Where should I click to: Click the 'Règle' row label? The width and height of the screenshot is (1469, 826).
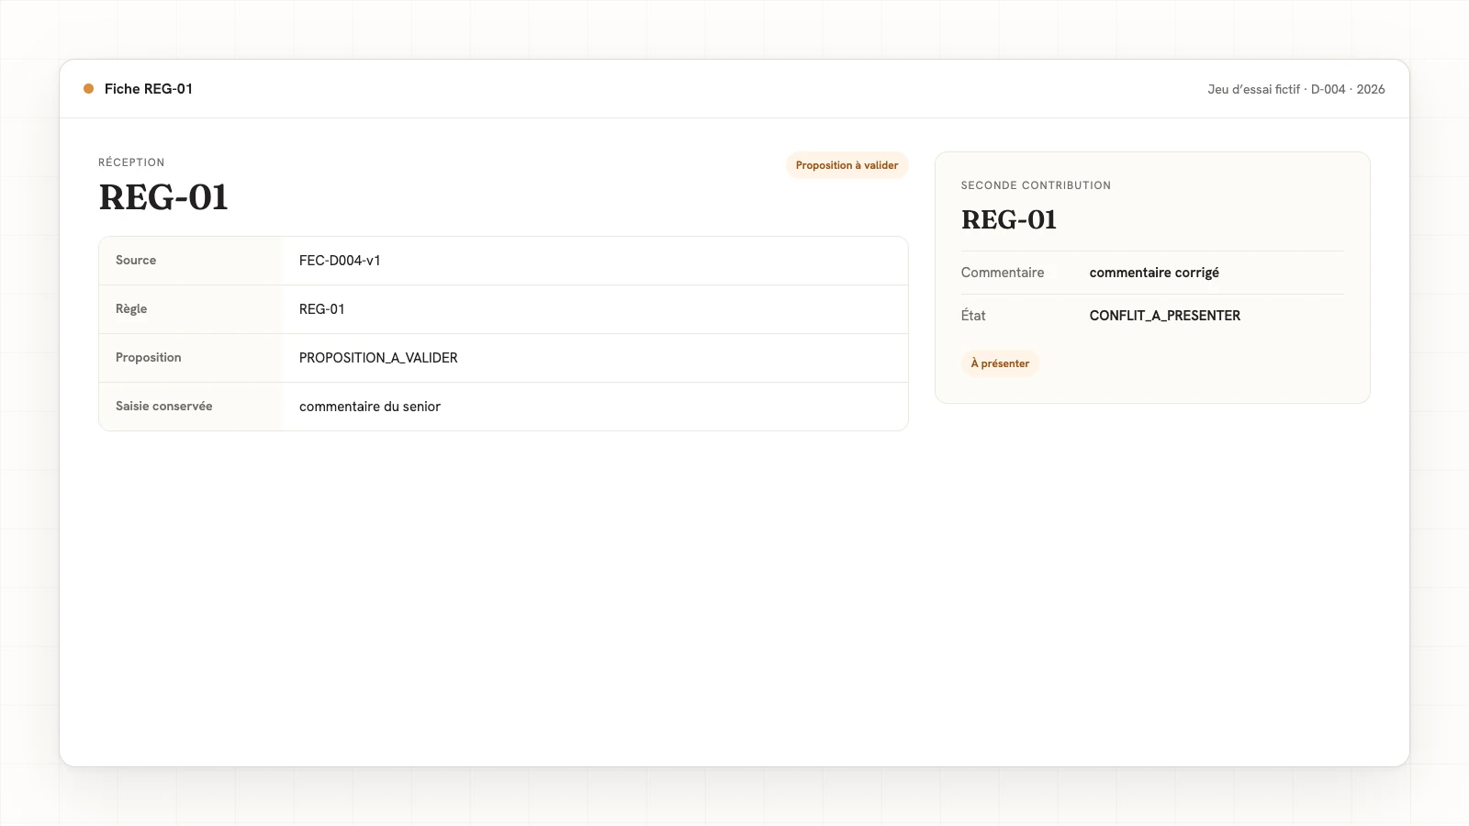pos(131,309)
